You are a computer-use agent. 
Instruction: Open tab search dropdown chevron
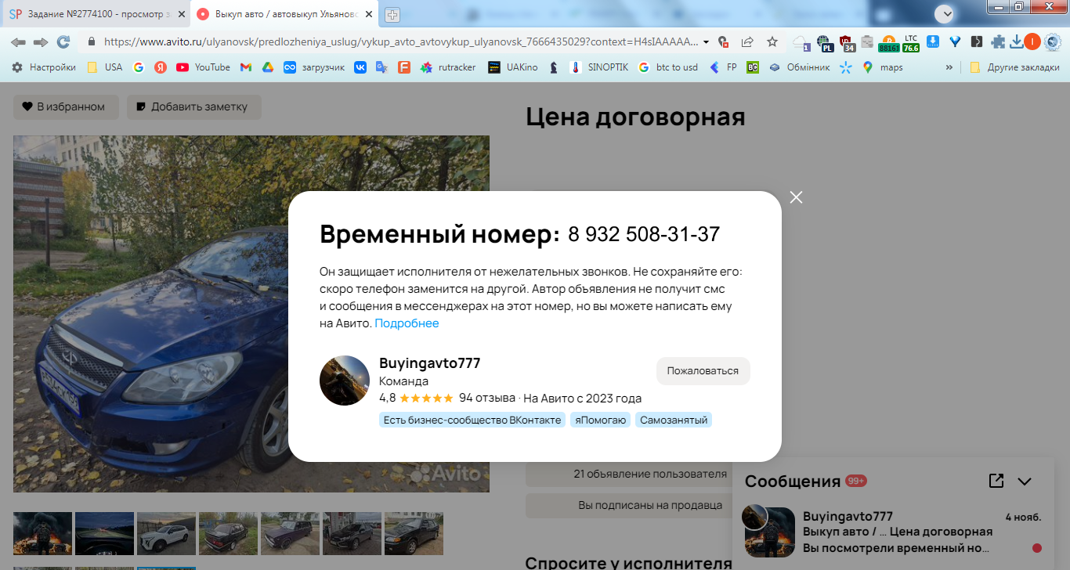pos(946,13)
